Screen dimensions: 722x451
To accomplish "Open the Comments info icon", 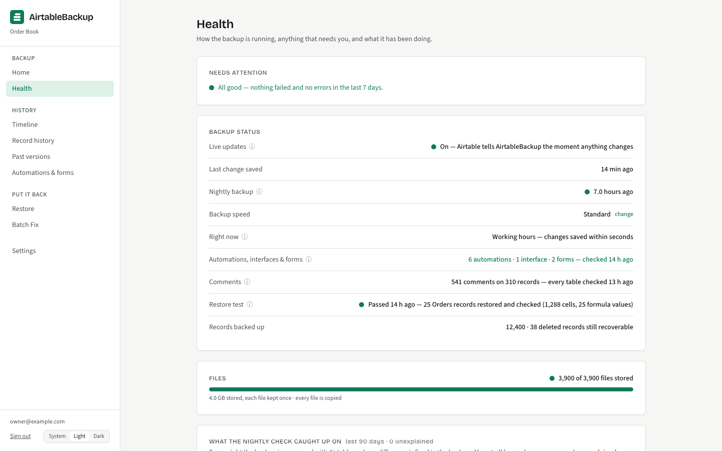I will coord(247,282).
